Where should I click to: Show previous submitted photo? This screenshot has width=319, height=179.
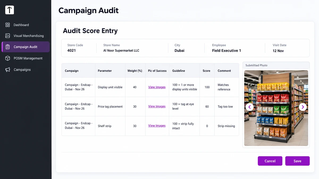(249, 107)
